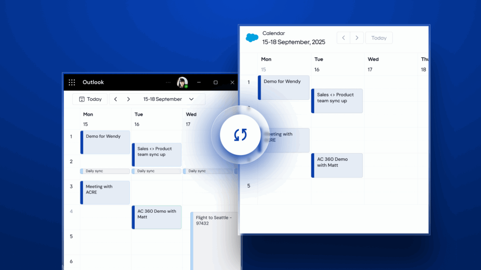
Task: Click the Salesforce cloud logo
Action: [x=252, y=37]
